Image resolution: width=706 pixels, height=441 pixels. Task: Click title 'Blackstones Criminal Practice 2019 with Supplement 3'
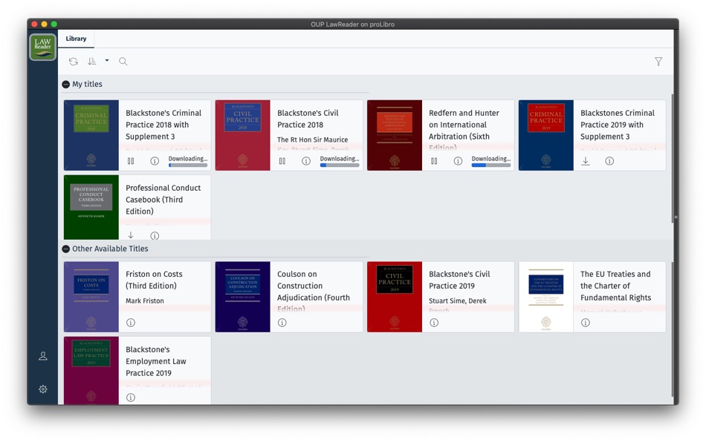(618, 125)
